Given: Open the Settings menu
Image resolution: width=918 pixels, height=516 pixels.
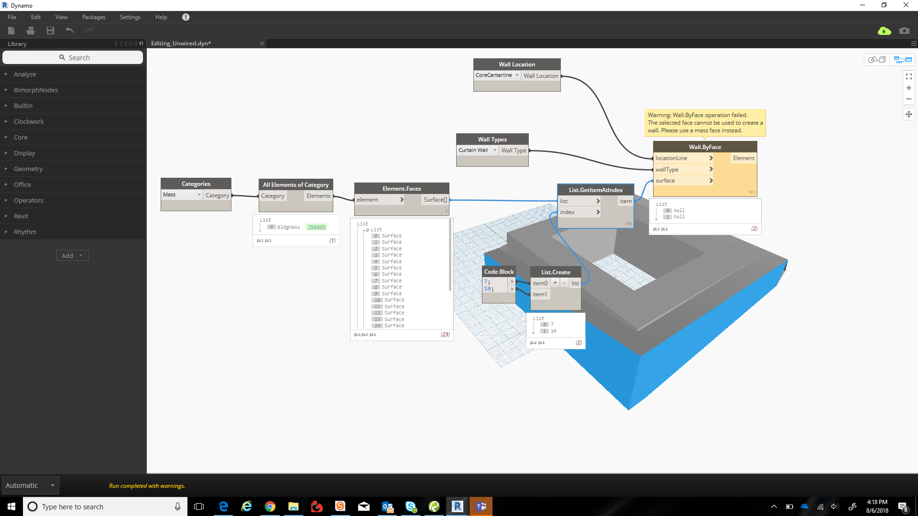Looking at the screenshot, I should tap(130, 17).
